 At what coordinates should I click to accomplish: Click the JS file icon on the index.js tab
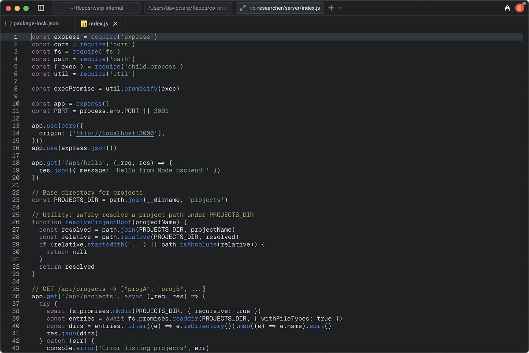pos(84,23)
